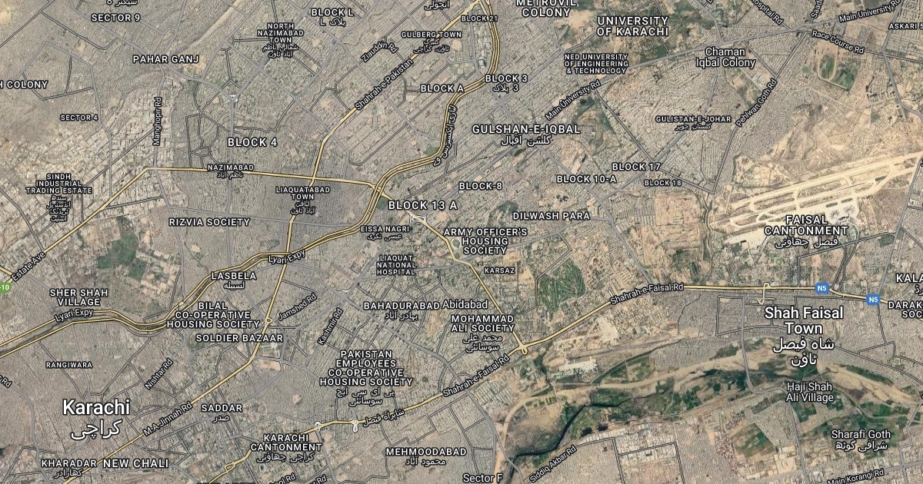Select the Block 13 A label
This screenshot has width=923, height=484.
(423, 205)
